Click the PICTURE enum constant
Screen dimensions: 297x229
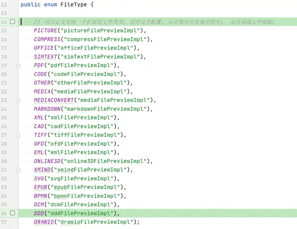tap(45, 31)
